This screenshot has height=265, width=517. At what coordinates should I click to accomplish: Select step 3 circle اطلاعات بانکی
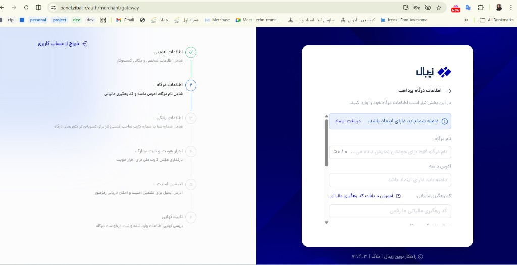coord(191,118)
